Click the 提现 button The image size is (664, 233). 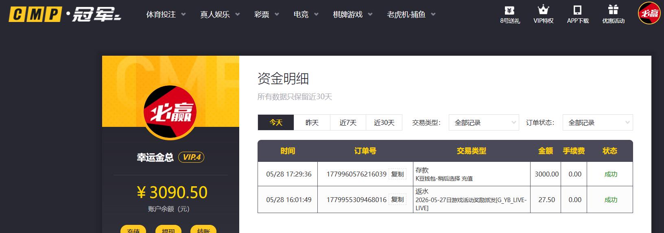pyautogui.click(x=168, y=230)
